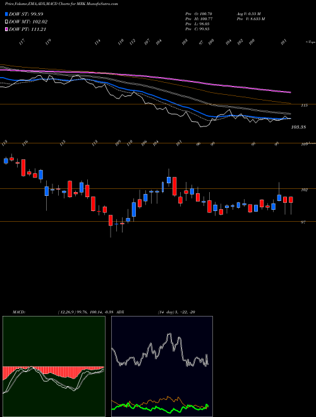Click the 'Avg V: 6.35 M' volume text
This screenshot has height=417, width=316.
tap(248, 14)
